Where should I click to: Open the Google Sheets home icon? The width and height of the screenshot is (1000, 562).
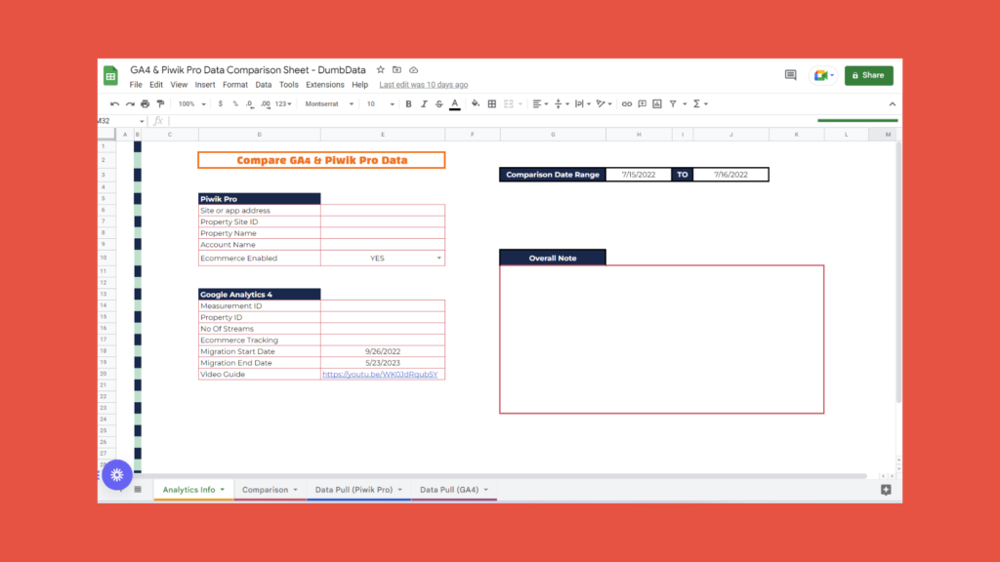(x=111, y=76)
